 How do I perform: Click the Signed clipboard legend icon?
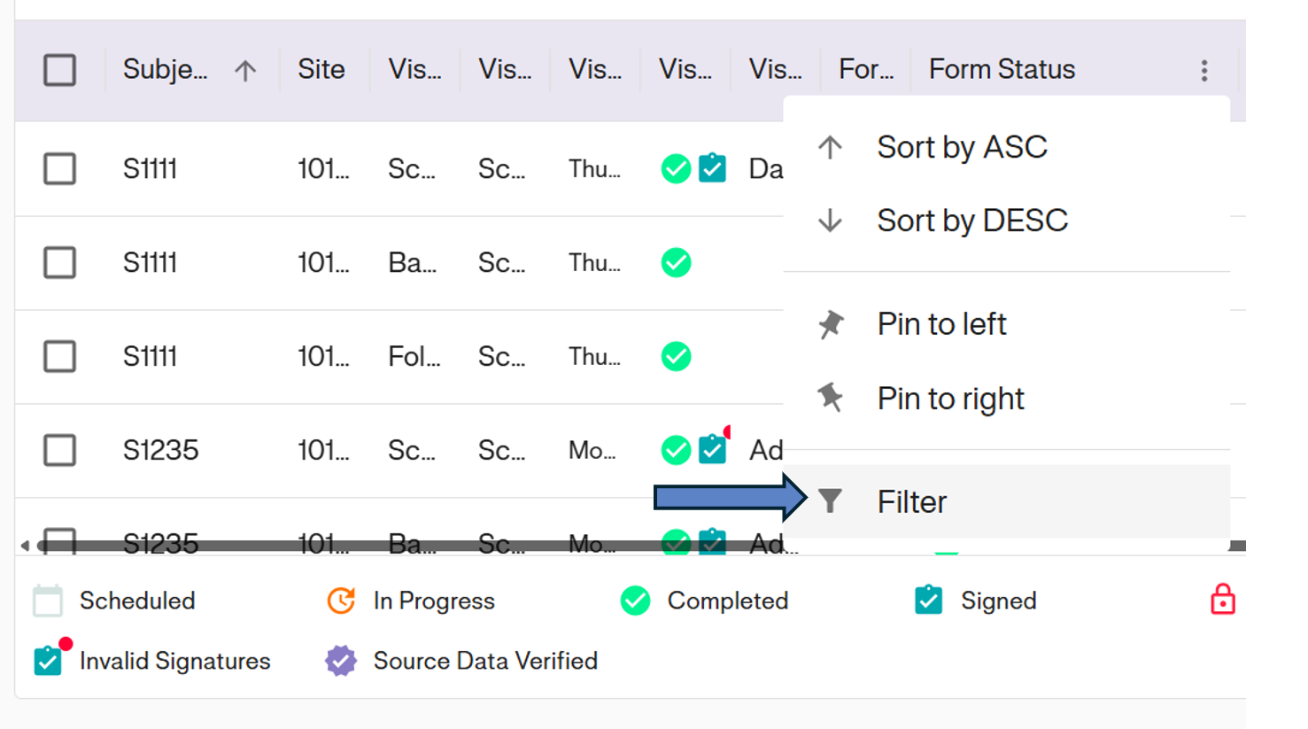927,601
